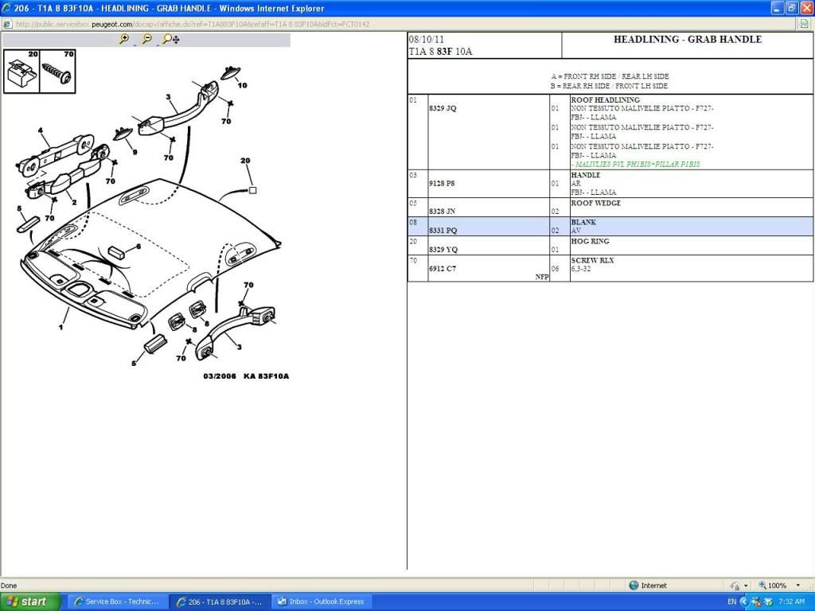Open the protected mode security dropdown arrow
The image size is (815, 611).
746,586
